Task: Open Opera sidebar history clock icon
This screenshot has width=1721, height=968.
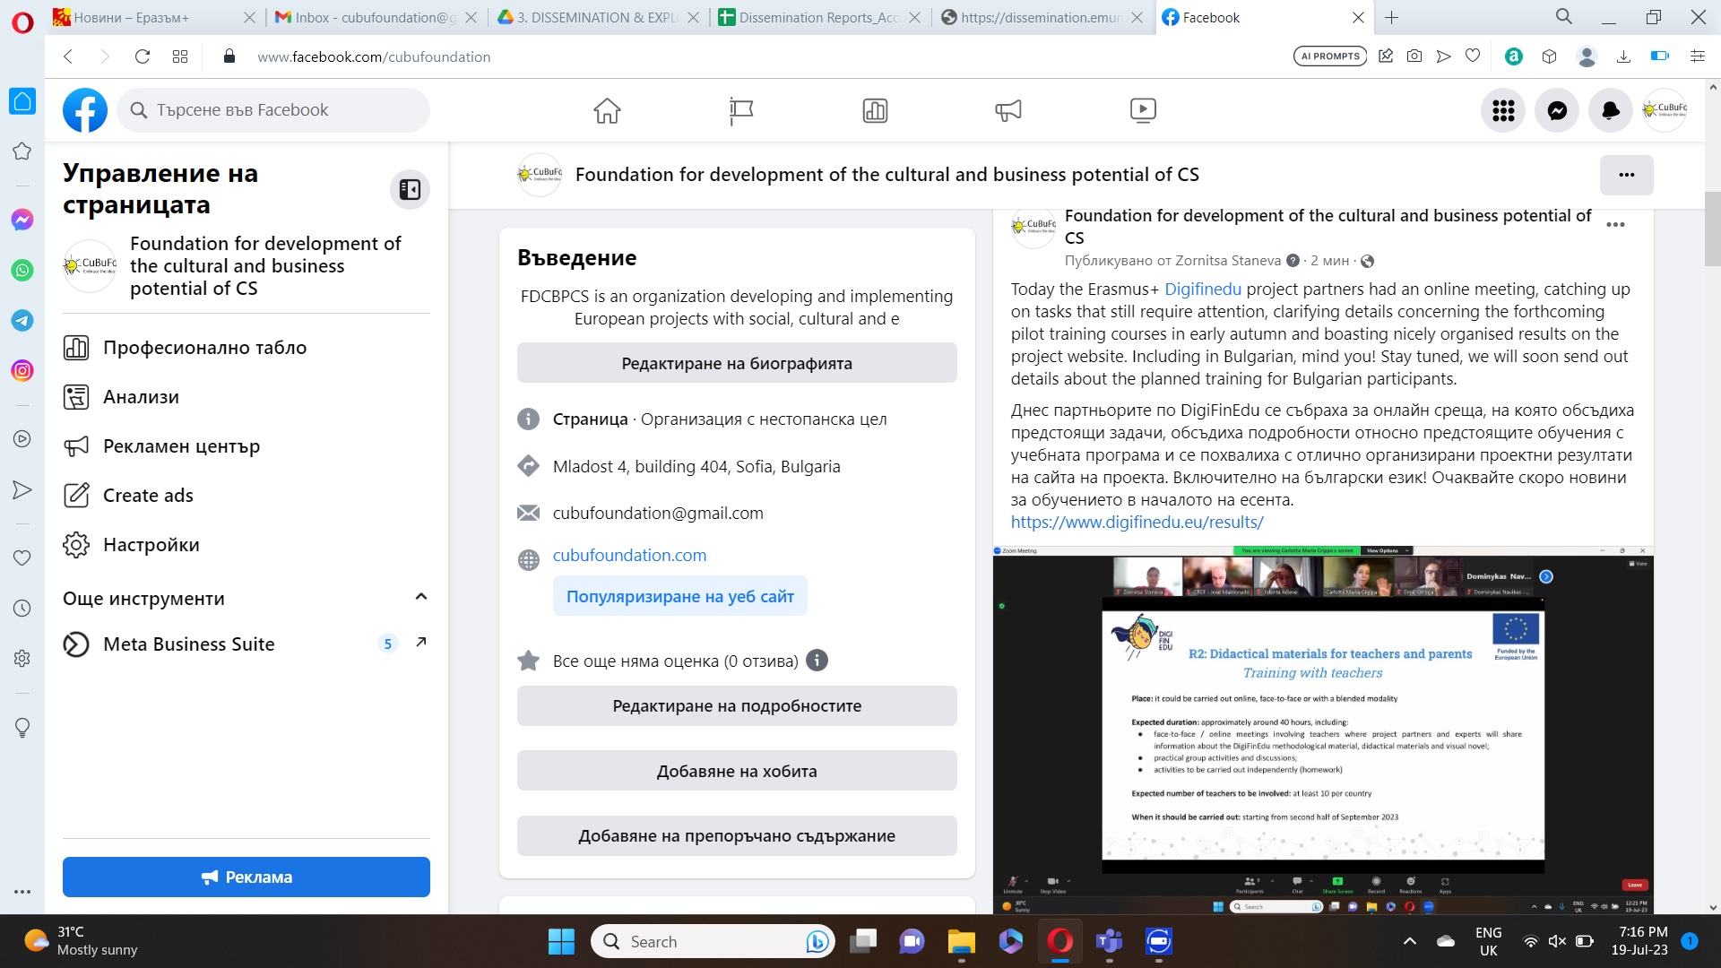Action: click(22, 608)
